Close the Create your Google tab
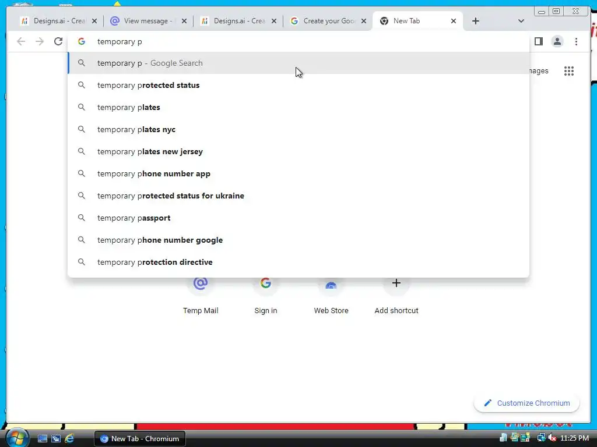 click(364, 22)
